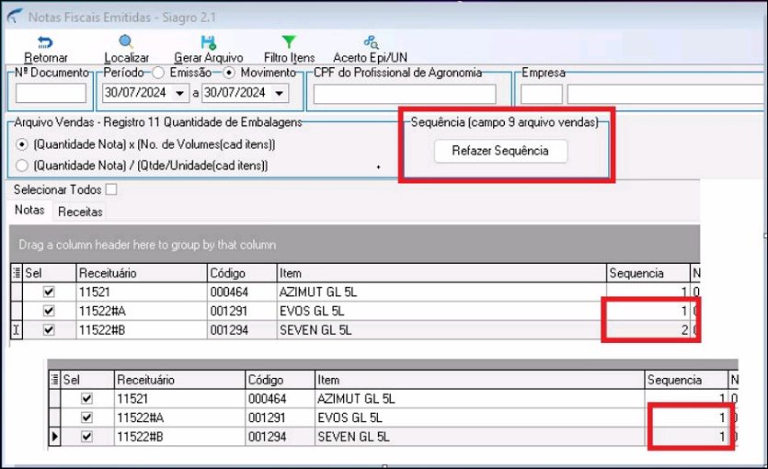Viewport: 768px width, 469px height.
Task: Select cell 001291 in upper grid
Action: coord(242,311)
